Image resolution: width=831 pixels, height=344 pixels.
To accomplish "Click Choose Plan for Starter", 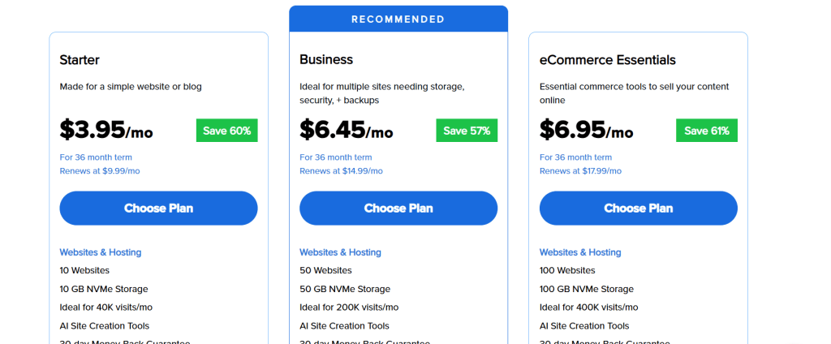I will (158, 209).
